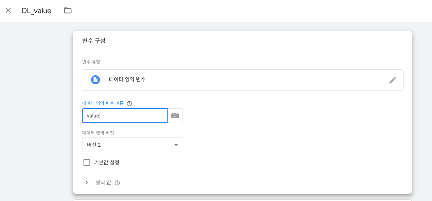Click the arrow of the 데이터 영역 버전 selector
This screenshot has height=201, width=432.
click(176, 145)
